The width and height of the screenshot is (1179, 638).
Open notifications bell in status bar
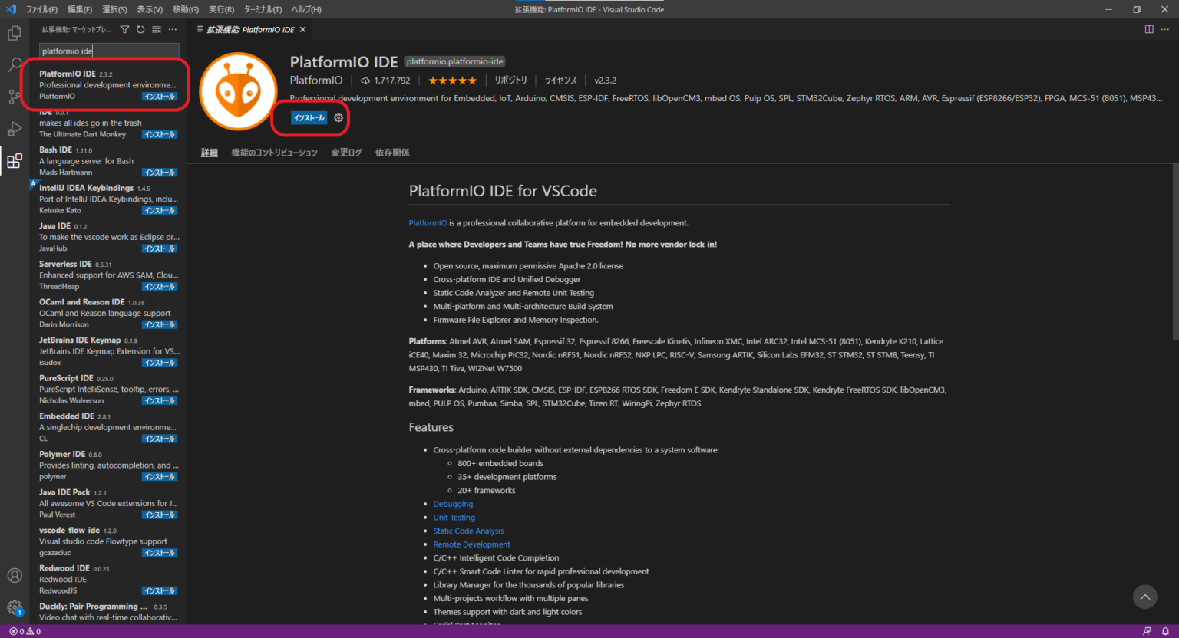[1165, 631]
